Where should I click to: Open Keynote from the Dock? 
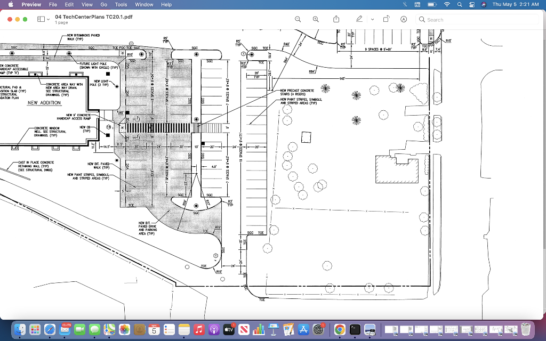[274, 329]
